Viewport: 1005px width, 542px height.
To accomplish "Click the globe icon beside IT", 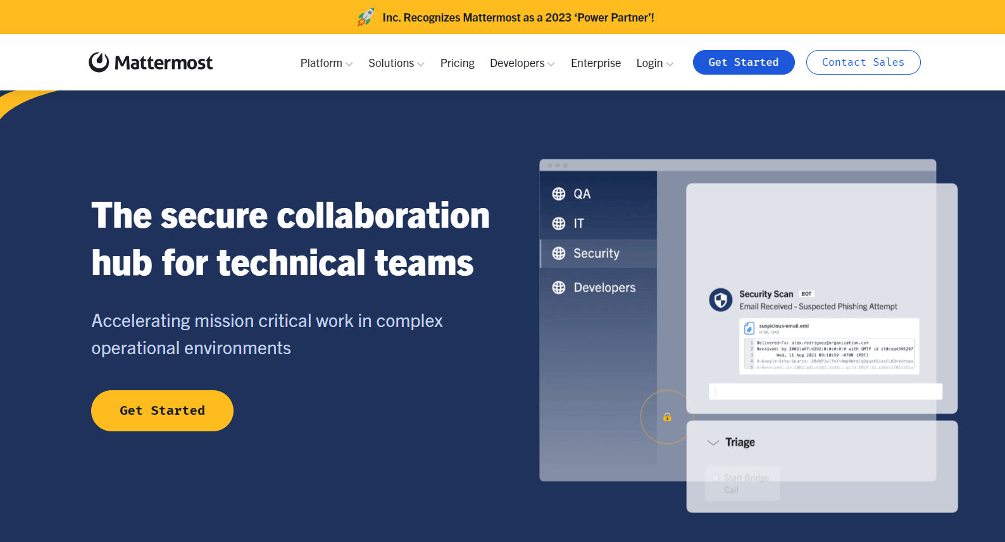I will [558, 223].
